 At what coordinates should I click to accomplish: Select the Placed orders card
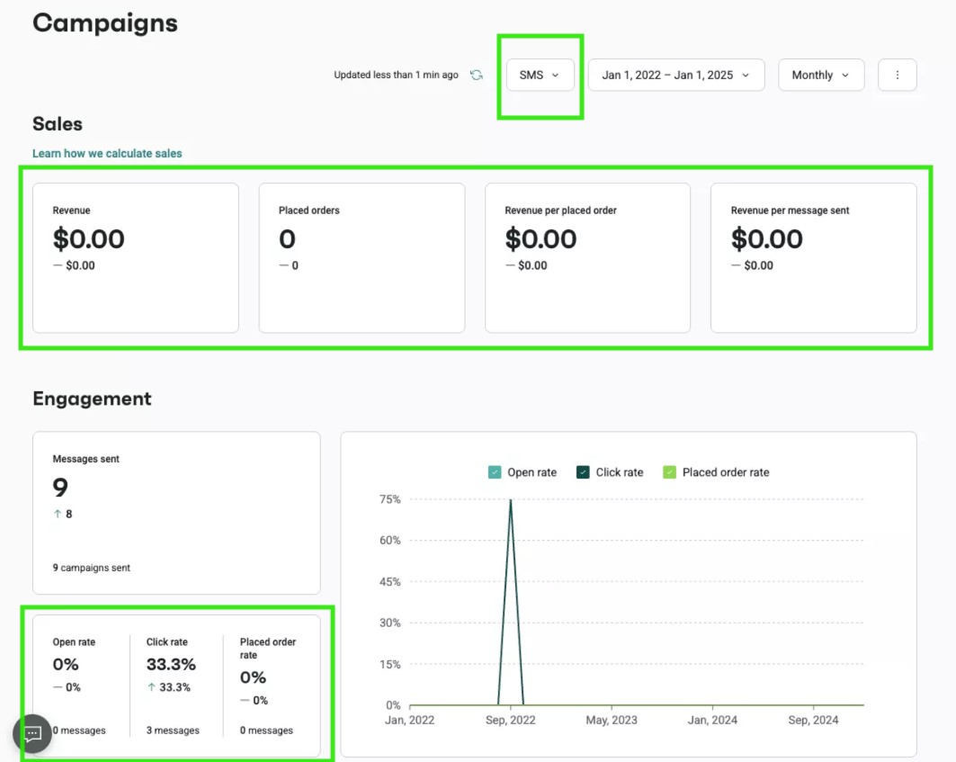click(362, 258)
